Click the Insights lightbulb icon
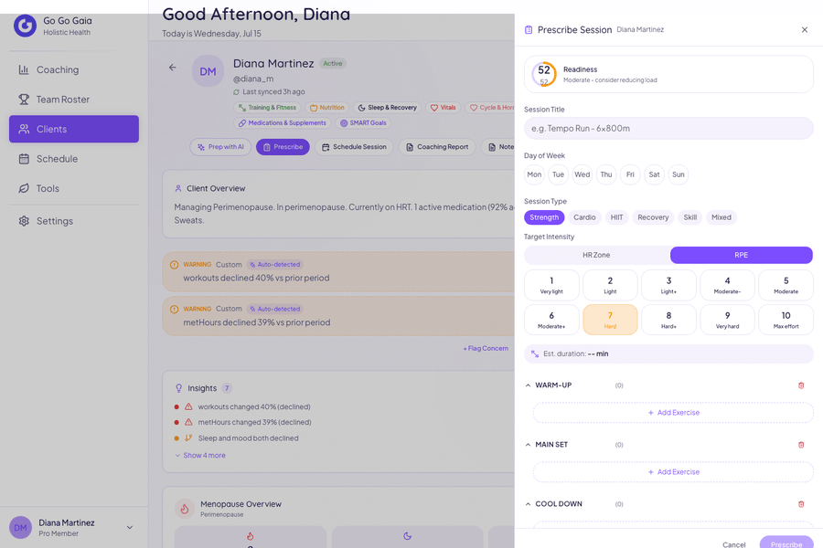The image size is (823, 548). click(x=179, y=388)
